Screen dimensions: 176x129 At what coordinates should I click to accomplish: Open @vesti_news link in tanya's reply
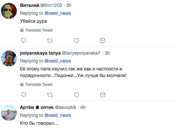pos(58,61)
